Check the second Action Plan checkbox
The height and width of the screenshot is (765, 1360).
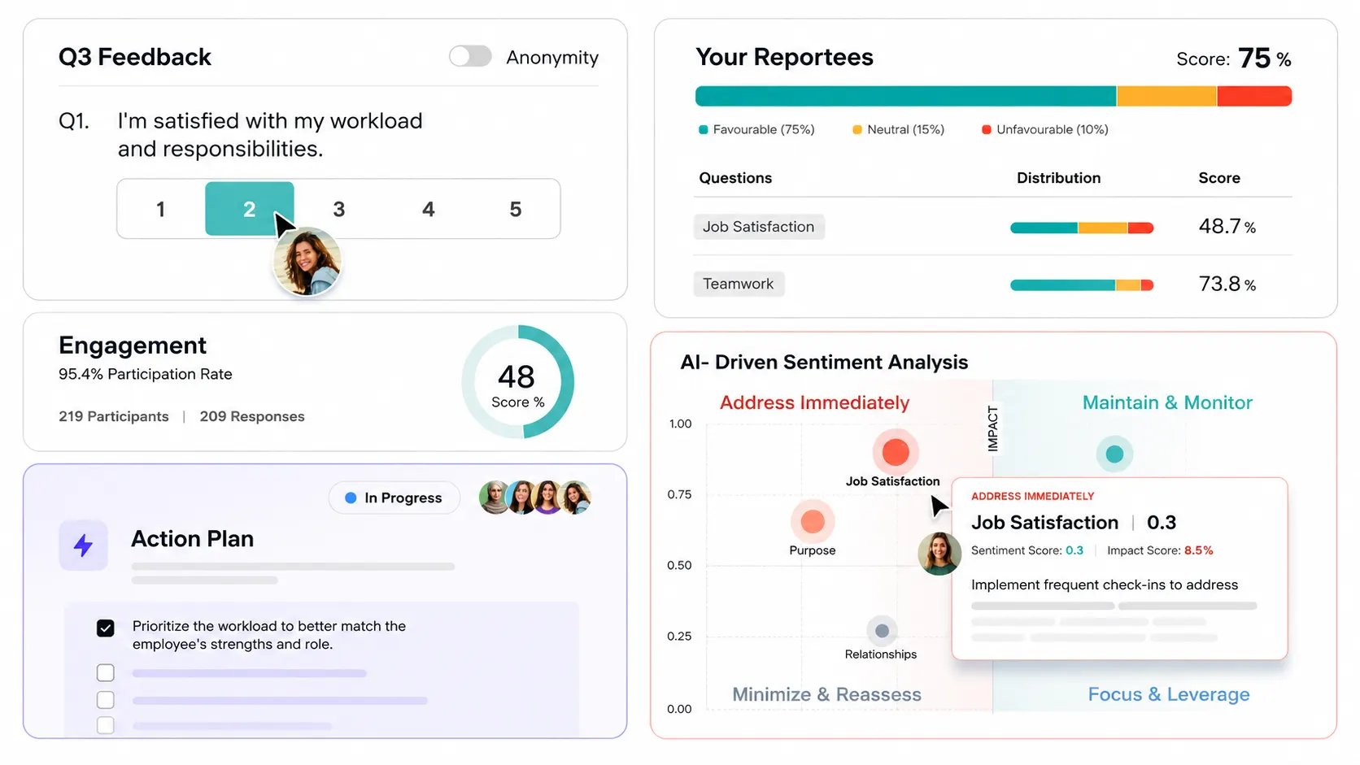(106, 673)
